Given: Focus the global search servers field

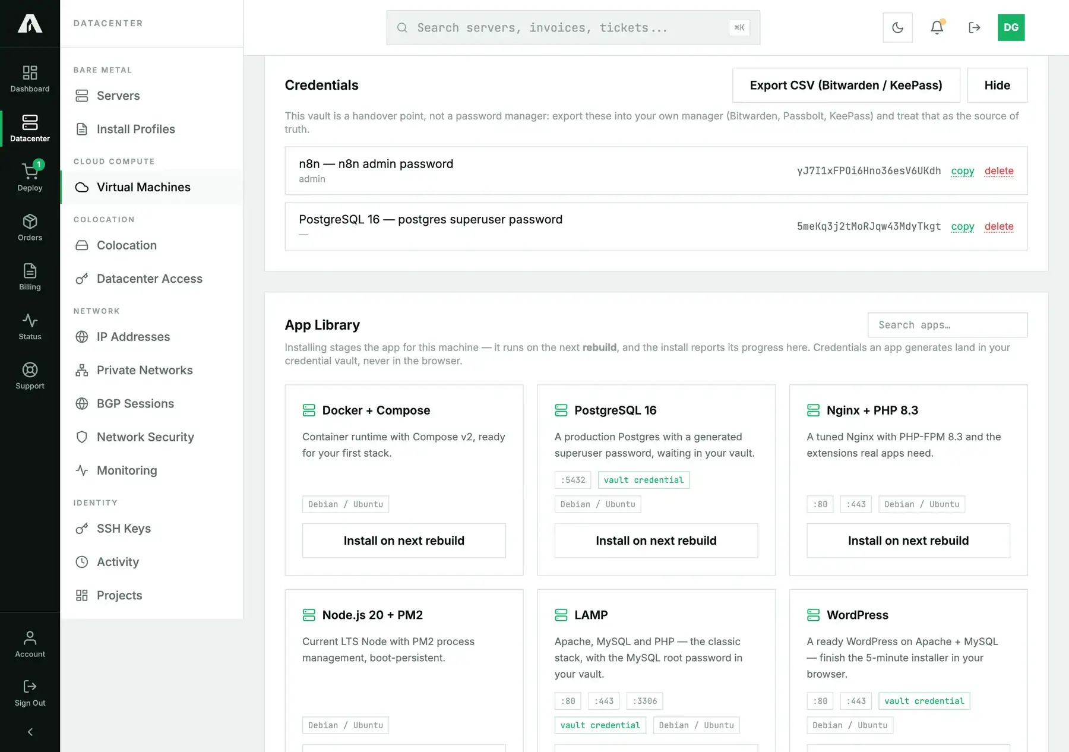Looking at the screenshot, I should coord(573,27).
